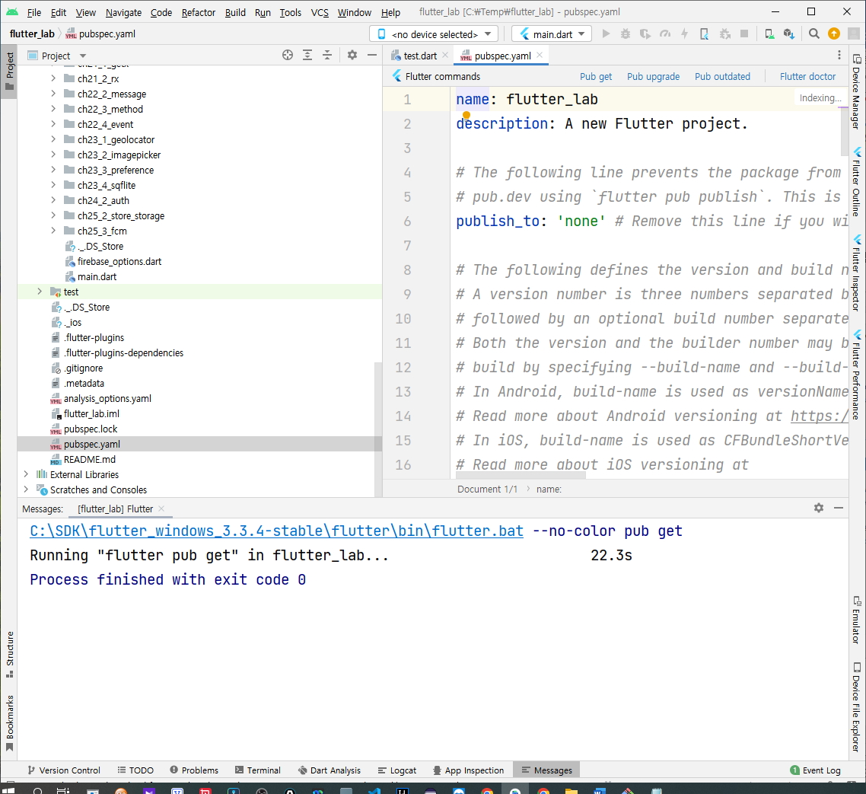Screen dimensions: 866x794
Task: Open the Tools menu
Action: coord(290,12)
